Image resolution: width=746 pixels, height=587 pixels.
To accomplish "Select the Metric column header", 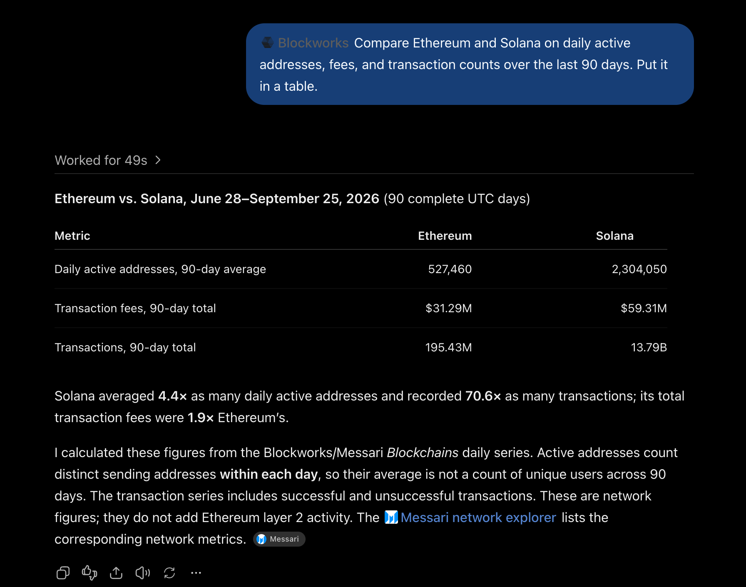I will pyautogui.click(x=72, y=236).
